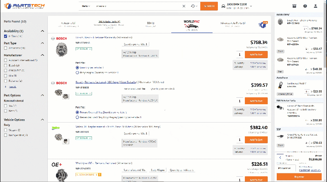Add the $768.34 Bosch alternator to cart
Viewport: 327px width, 182px height.
[x=256, y=55]
